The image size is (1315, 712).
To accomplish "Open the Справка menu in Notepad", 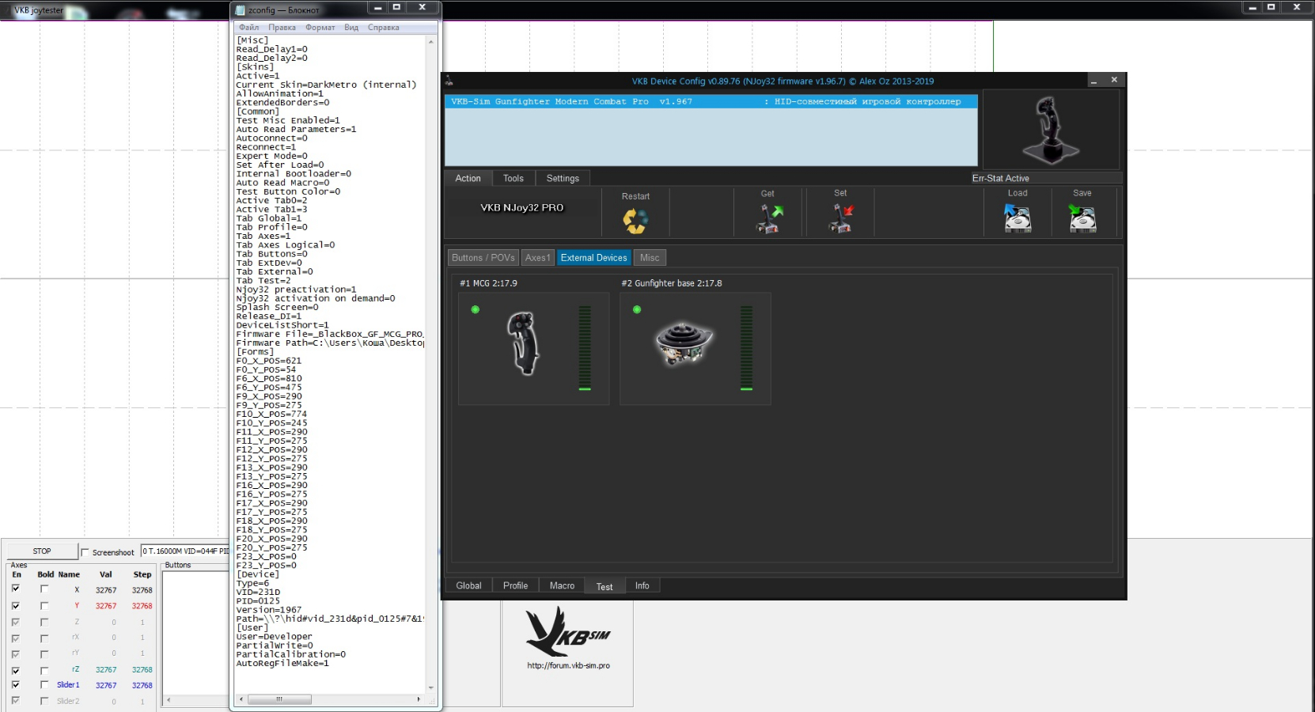I will click(384, 28).
